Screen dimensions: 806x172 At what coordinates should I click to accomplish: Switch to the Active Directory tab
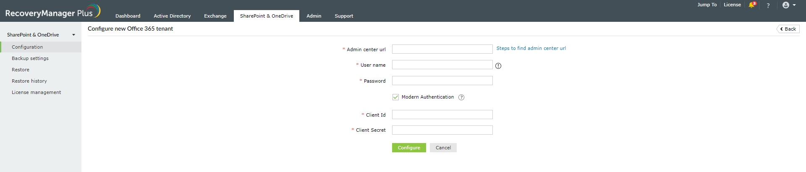pos(172,16)
